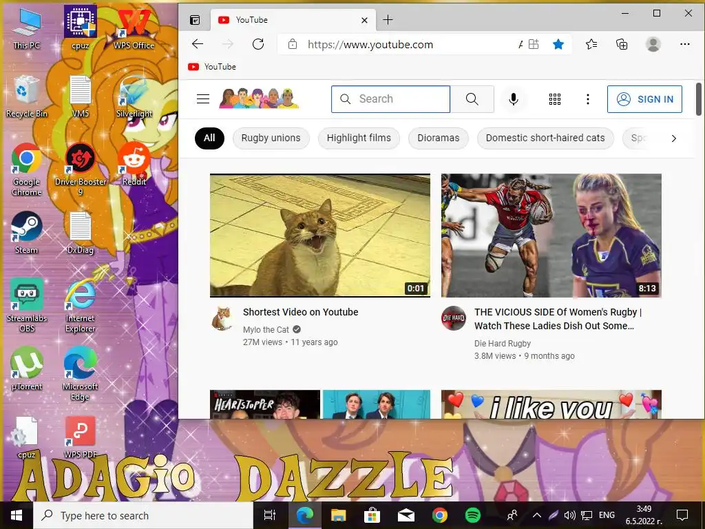Open the YouTube hamburger guide menu
This screenshot has width=705, height=529.
pyautogui.click(x=203, y=99)
